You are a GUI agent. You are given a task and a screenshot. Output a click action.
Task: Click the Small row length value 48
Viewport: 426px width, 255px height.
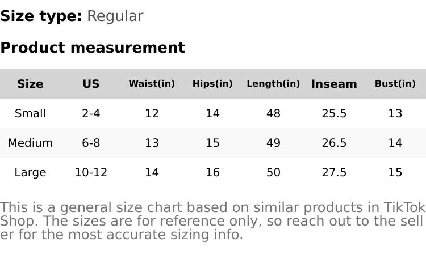point(273,113)
